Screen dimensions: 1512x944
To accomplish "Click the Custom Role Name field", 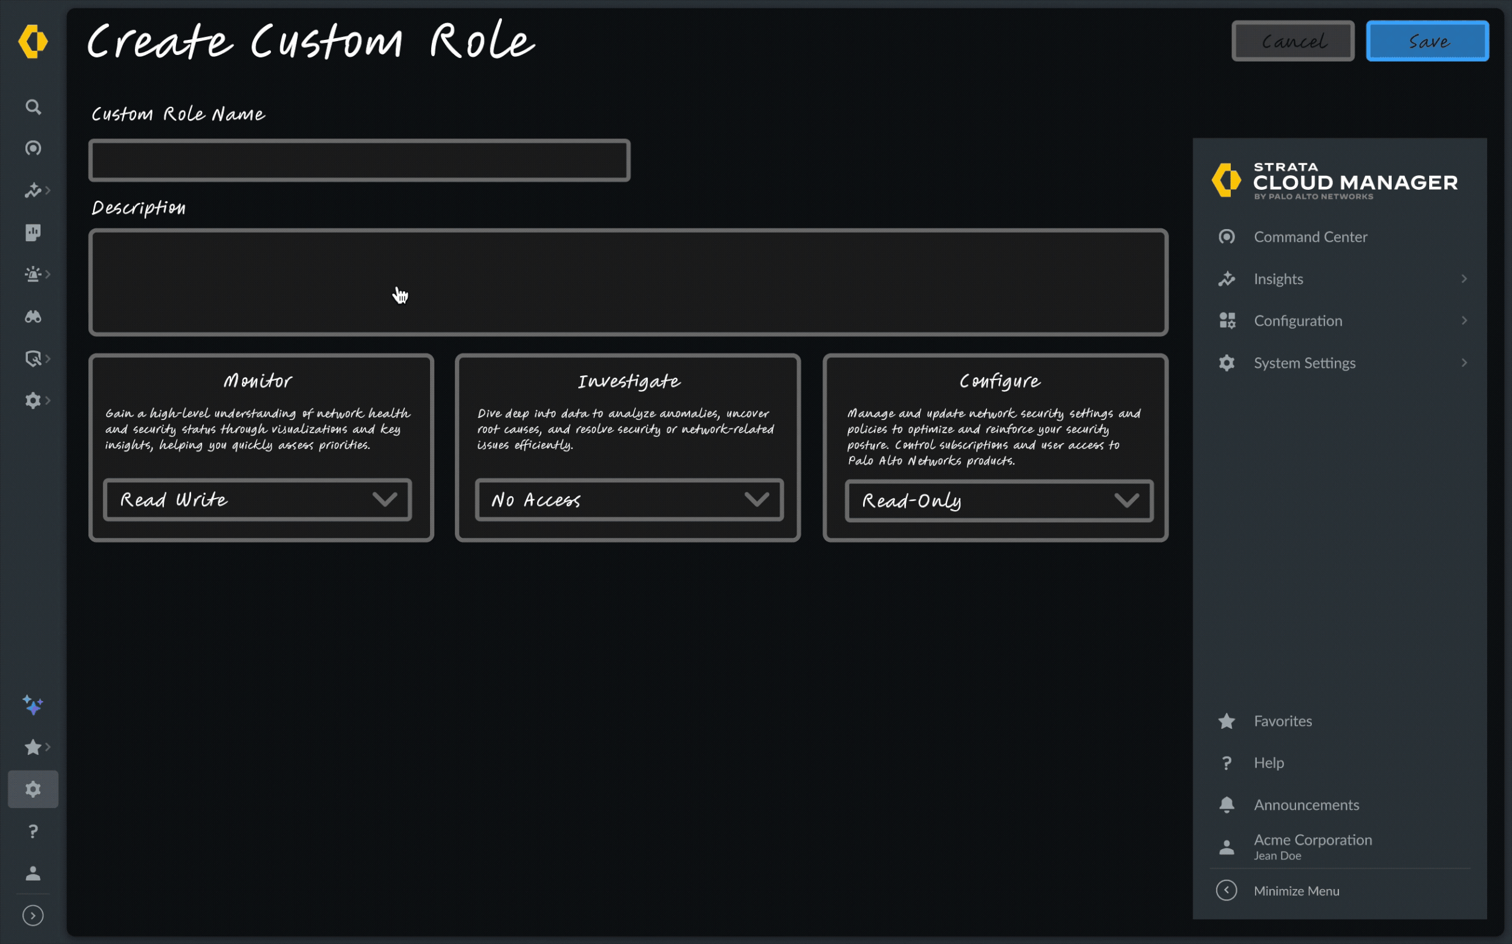I will click(359, 160).
